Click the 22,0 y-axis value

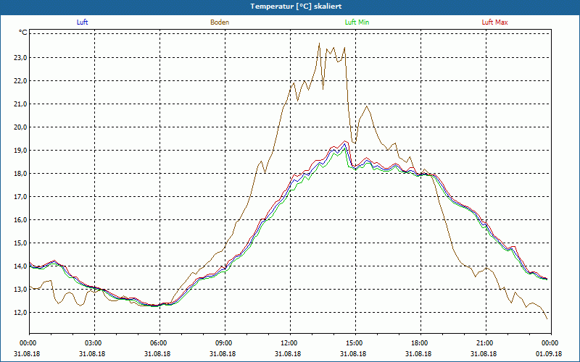point(20,81)
